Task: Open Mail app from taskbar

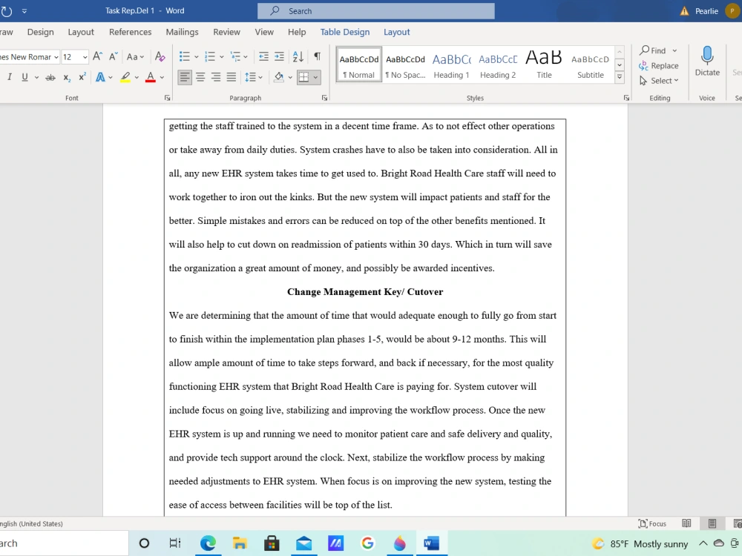Action: click(303, 543)
